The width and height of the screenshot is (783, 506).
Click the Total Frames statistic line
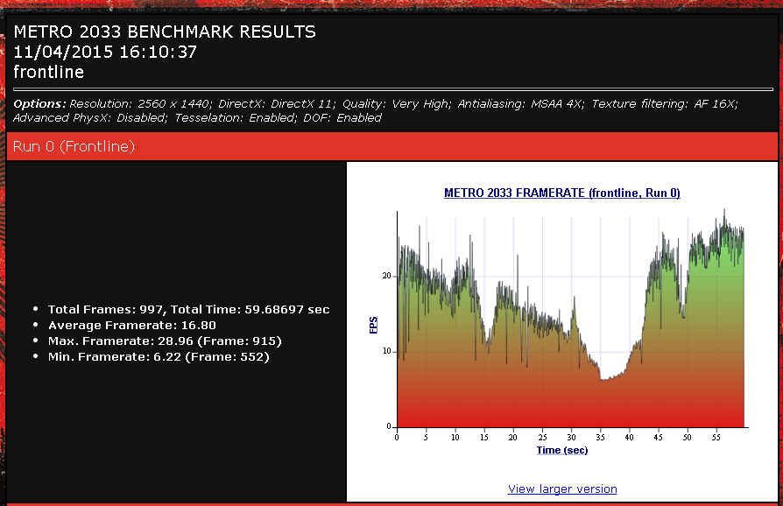point(189,309)
